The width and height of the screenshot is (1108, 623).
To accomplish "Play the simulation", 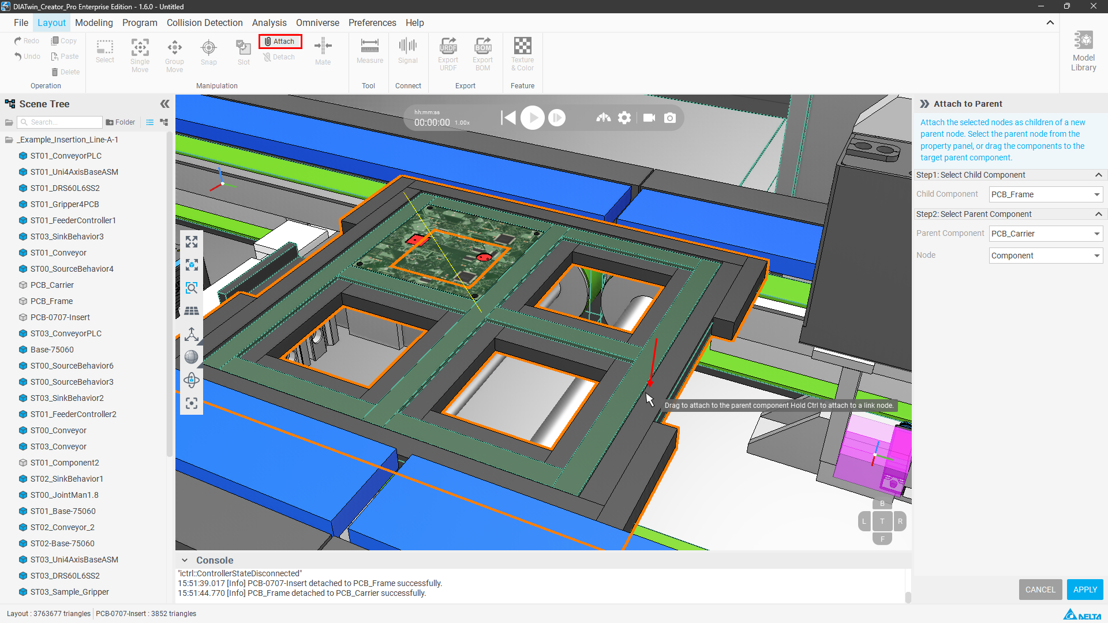I will tap(533, 118).
